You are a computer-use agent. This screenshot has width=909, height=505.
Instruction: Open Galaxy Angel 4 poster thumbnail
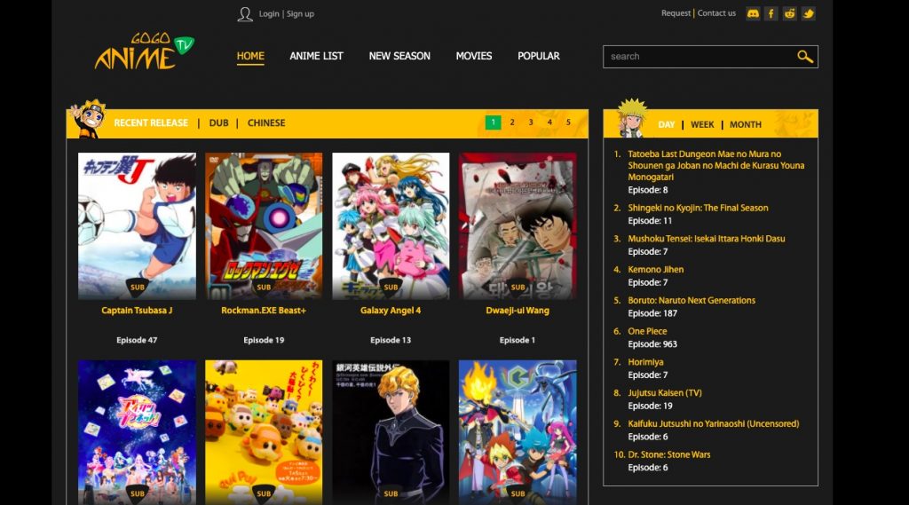(391, 226)
